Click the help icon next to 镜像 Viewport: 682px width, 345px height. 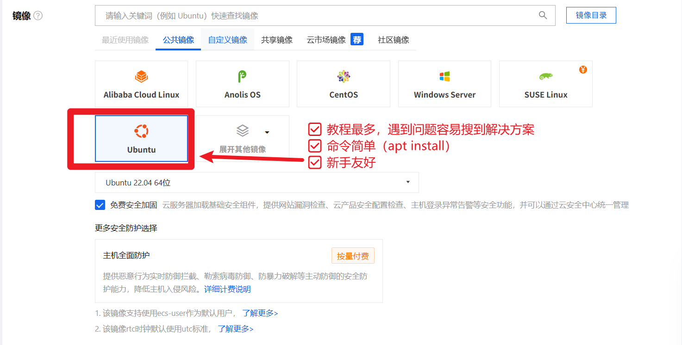pyautogui.click(x=38, y=15)
